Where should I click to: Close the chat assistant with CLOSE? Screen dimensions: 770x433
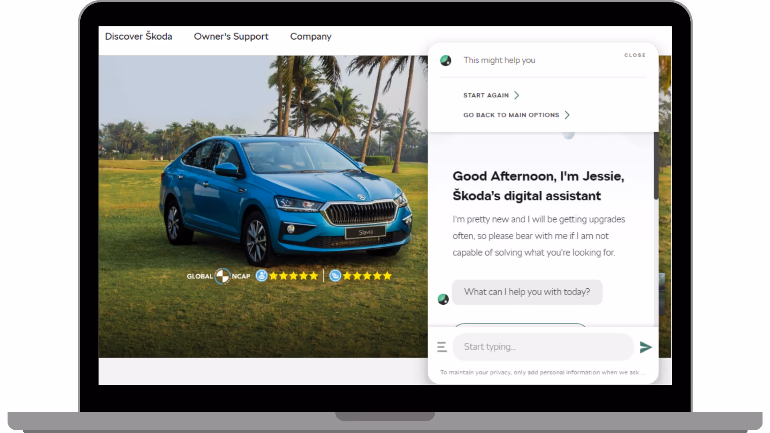click(x=634, y=55)
